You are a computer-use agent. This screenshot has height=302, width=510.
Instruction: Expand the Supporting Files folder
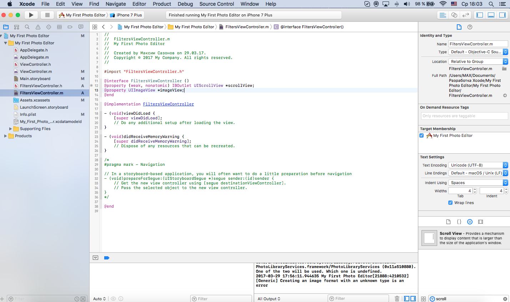click(x=11, y=129)
